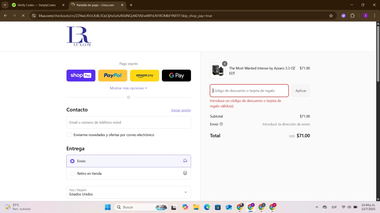Image resolution: width=380 pixels, height=213 pixels.
Task: Select Amazon Pay express checkout
Action: point(144,75)
